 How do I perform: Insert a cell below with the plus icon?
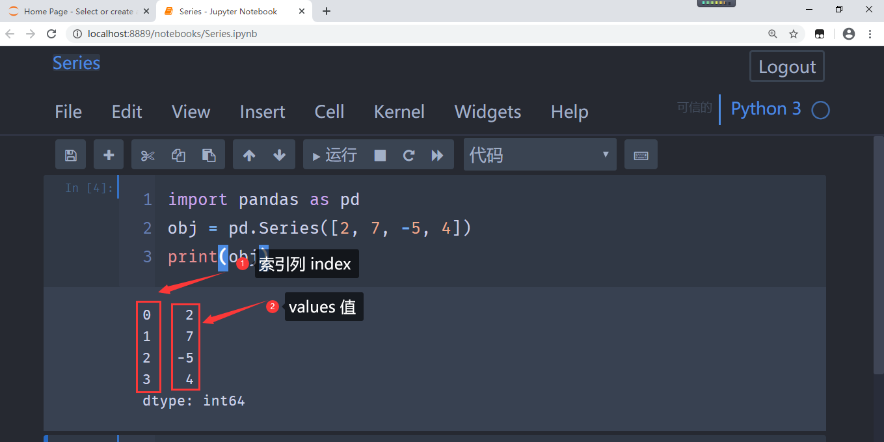tap(109, 155)
